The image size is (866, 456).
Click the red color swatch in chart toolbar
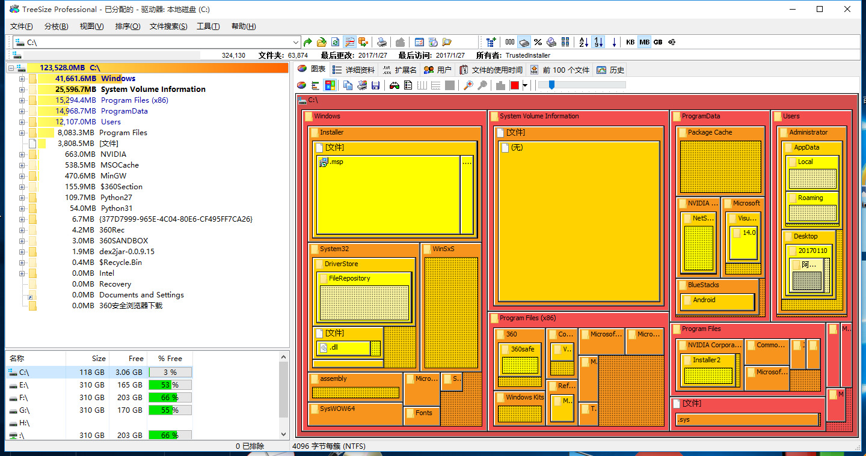[514, 85]
